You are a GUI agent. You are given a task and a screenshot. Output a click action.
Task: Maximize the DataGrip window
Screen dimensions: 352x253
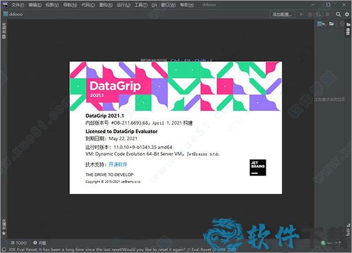pos(328,5)
